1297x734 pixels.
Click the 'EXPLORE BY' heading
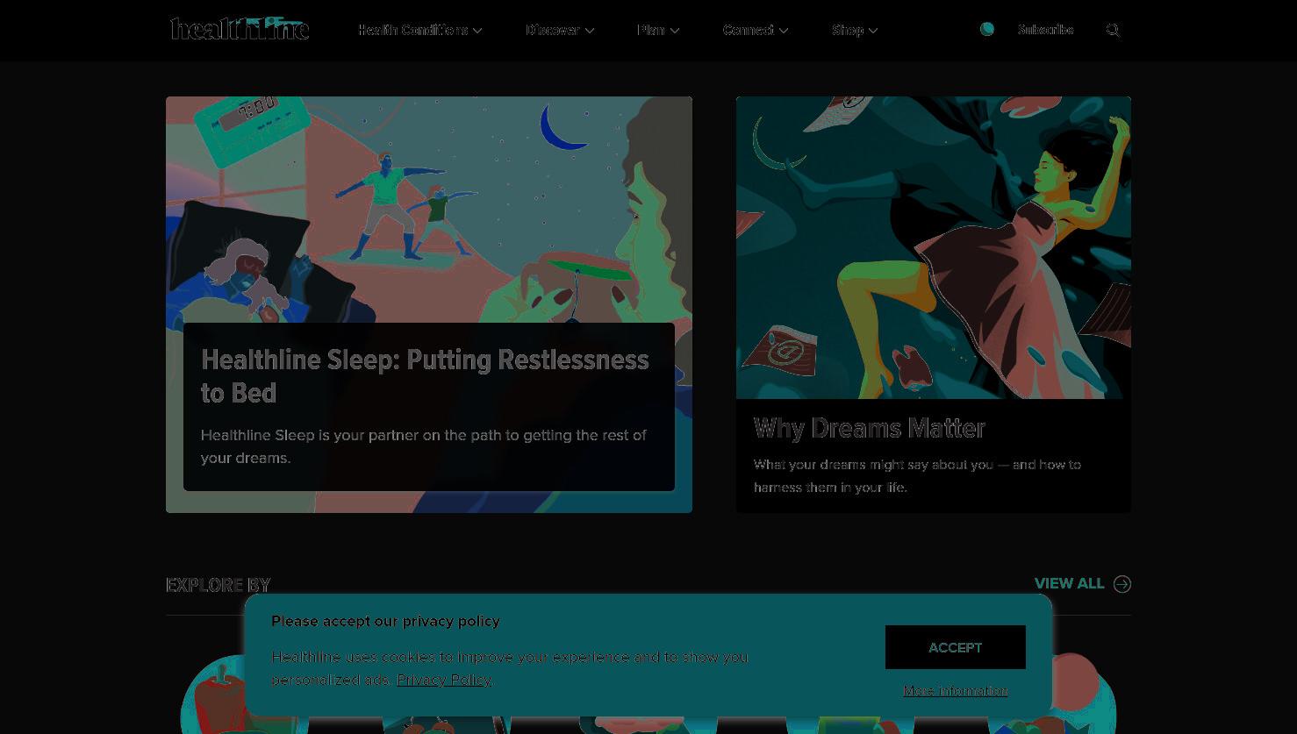point(219,585)
